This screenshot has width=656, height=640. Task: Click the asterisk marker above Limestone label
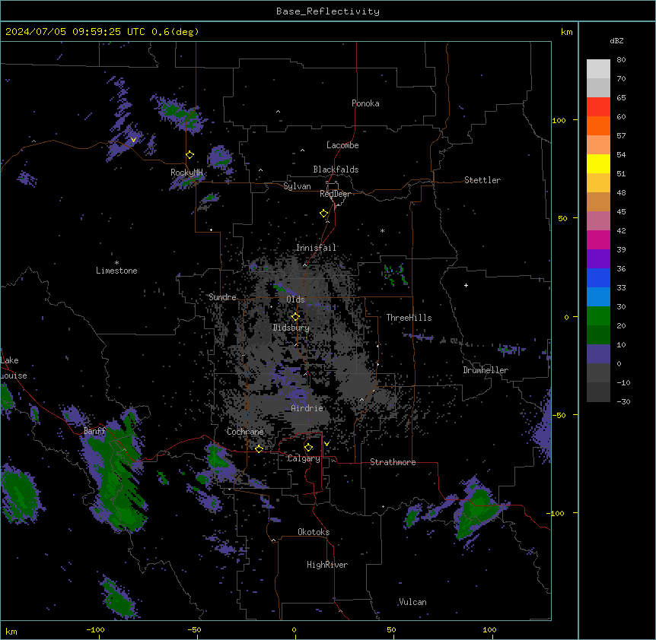point(116,263)
